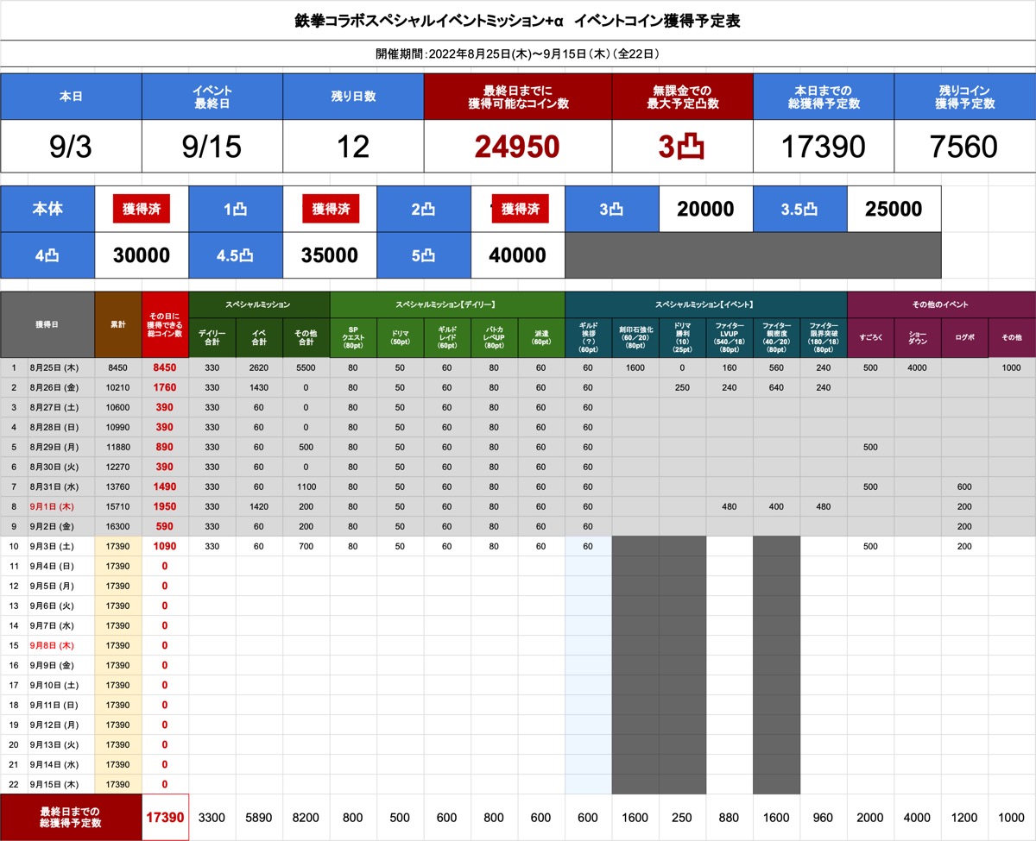1036x841 pixels.
Task: Select the 獲得日 gray column header
Action: [47, 324]
